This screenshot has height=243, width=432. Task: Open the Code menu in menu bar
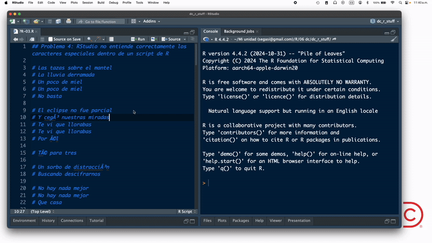pos(51,3)
